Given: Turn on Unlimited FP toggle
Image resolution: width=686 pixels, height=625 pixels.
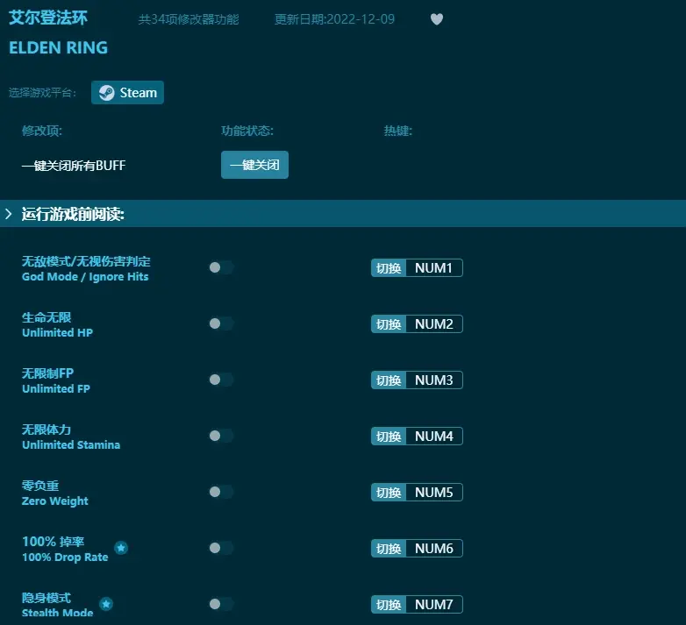Looking at the screenshot, I should (221, 380).
